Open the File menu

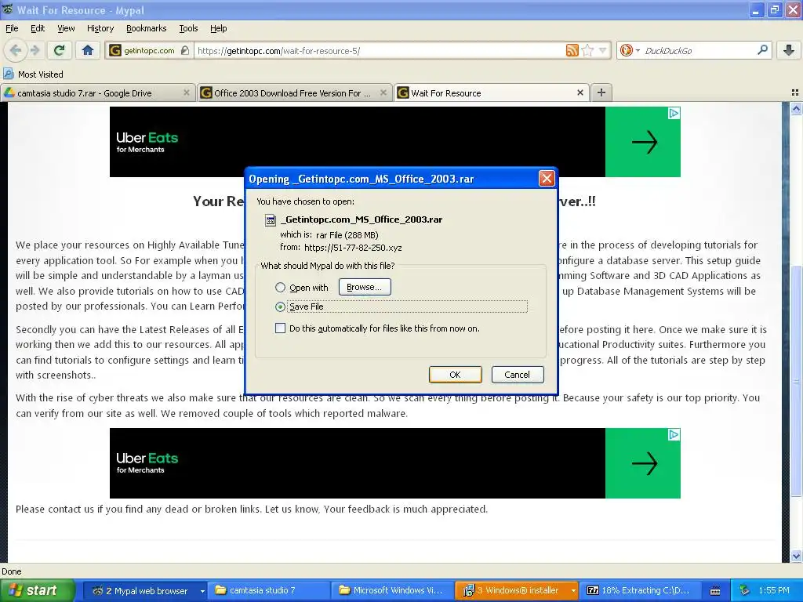[12, 28]
